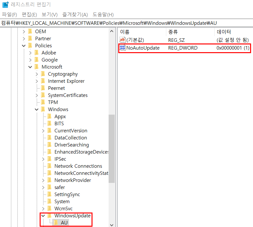
Task: Click the CurrentVersion folder icon
Action: (50, 131)
